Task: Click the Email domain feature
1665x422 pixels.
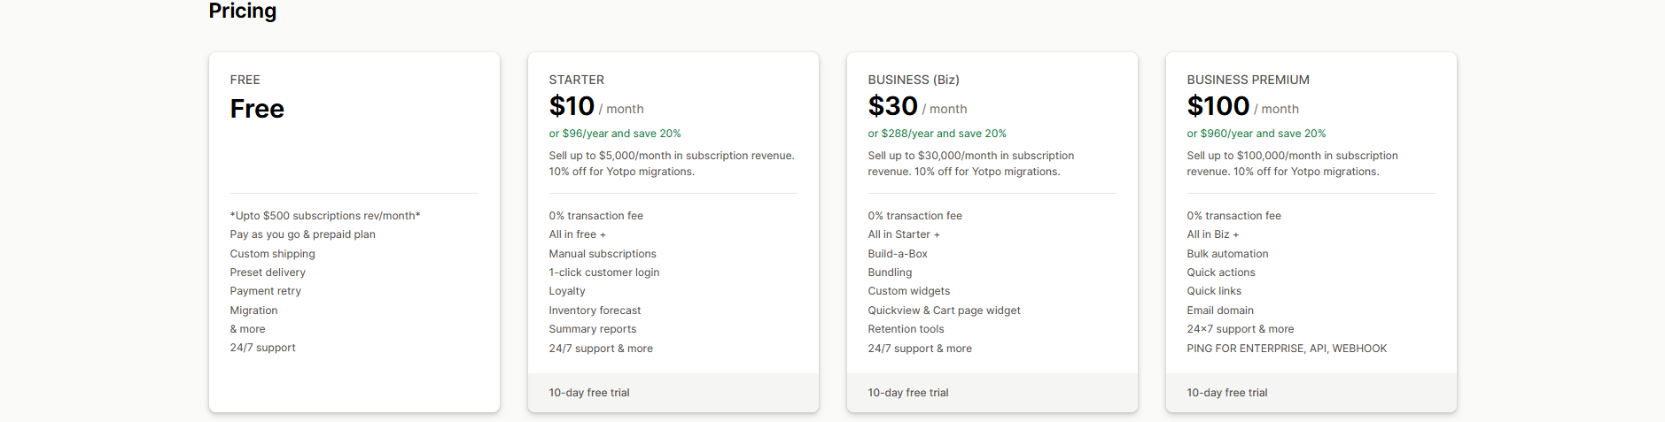Action: pyautogui.click(x=1219, y=311)
